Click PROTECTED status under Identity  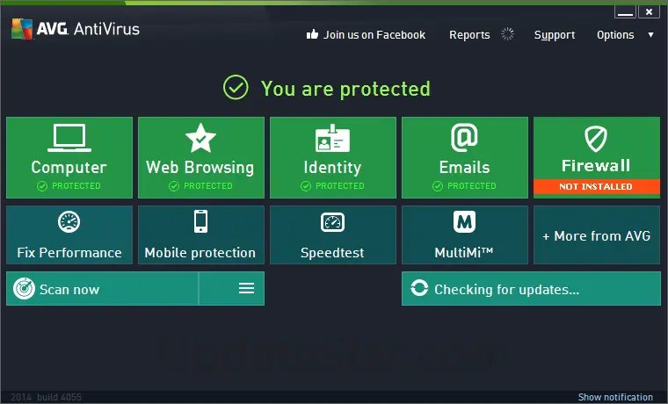point(332,186)
